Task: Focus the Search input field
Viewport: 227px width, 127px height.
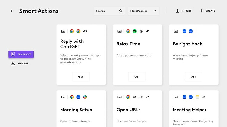Action: pyautogui.click(x=106, y=11)
